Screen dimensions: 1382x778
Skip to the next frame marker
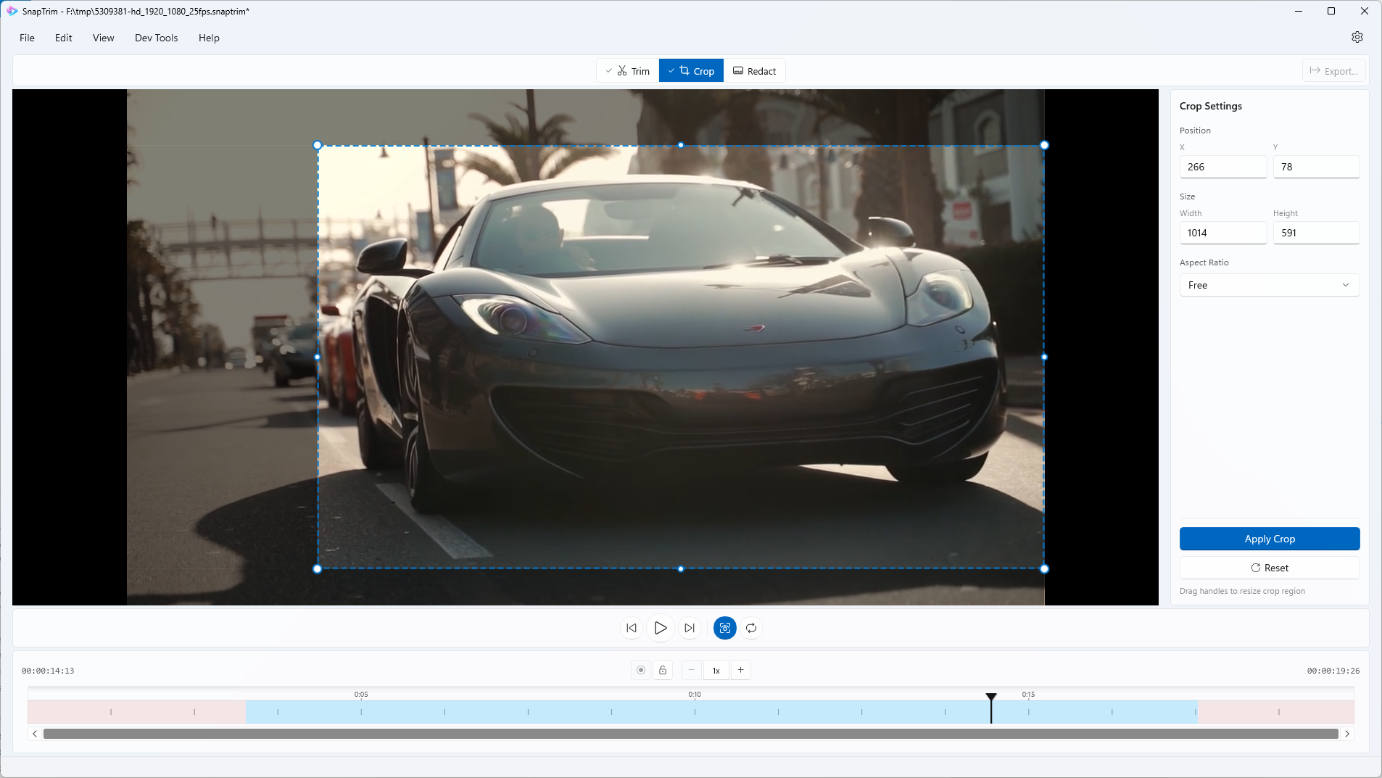tap(690, 628)
